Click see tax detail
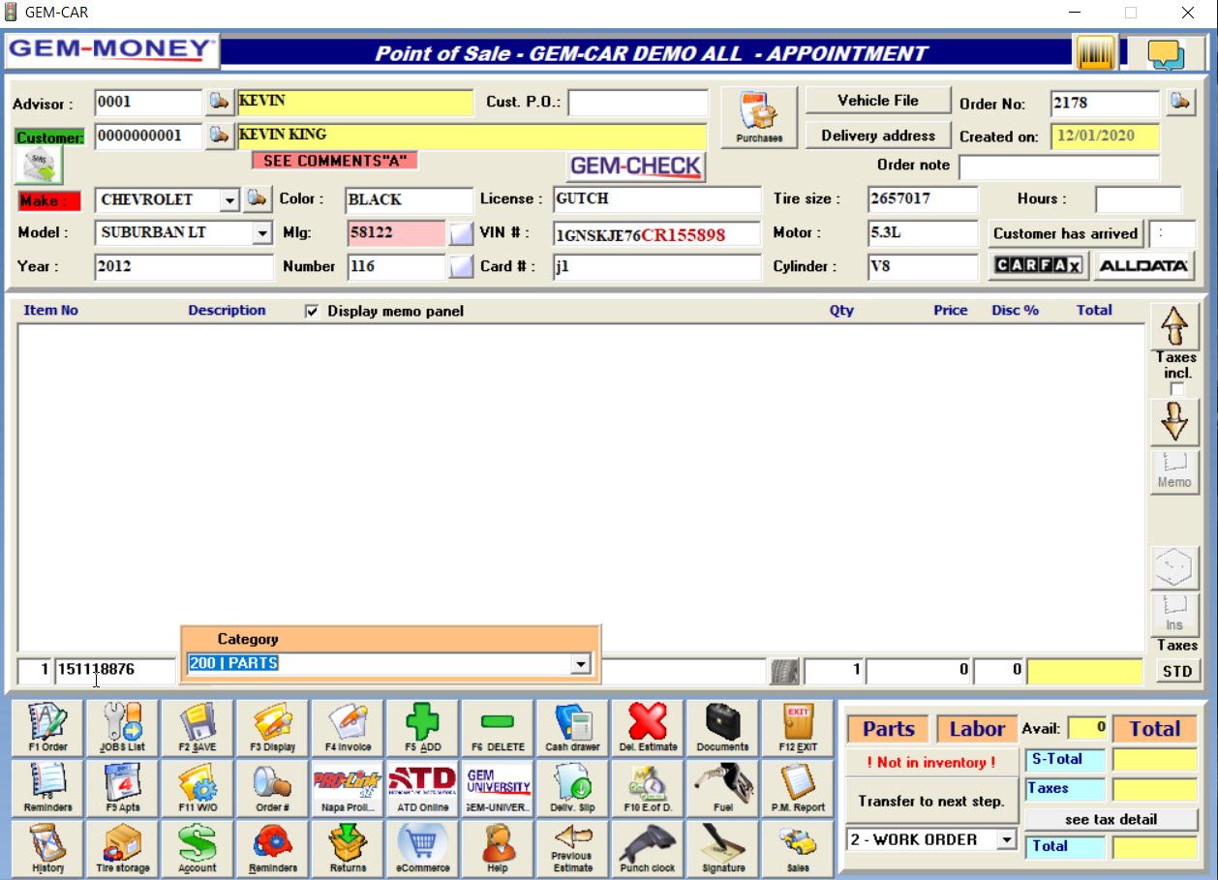The width and height of the screenshot is (1218, 880). (x=1111, y=820)
